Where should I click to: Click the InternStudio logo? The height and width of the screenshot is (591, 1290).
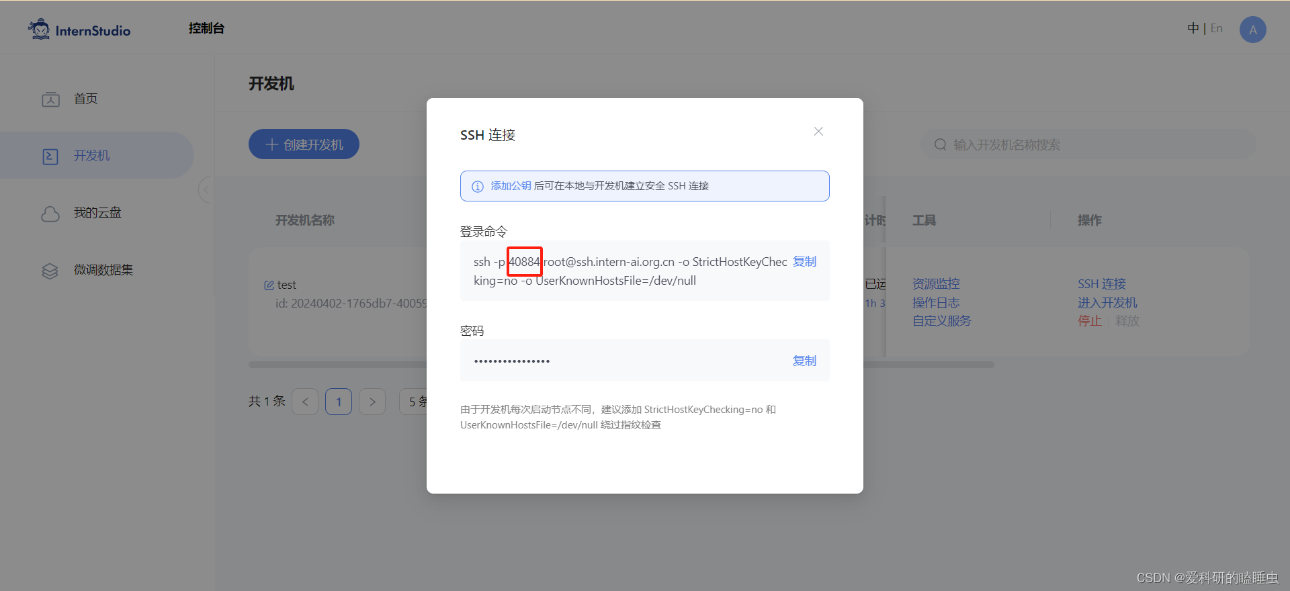(x=79, y=30)
